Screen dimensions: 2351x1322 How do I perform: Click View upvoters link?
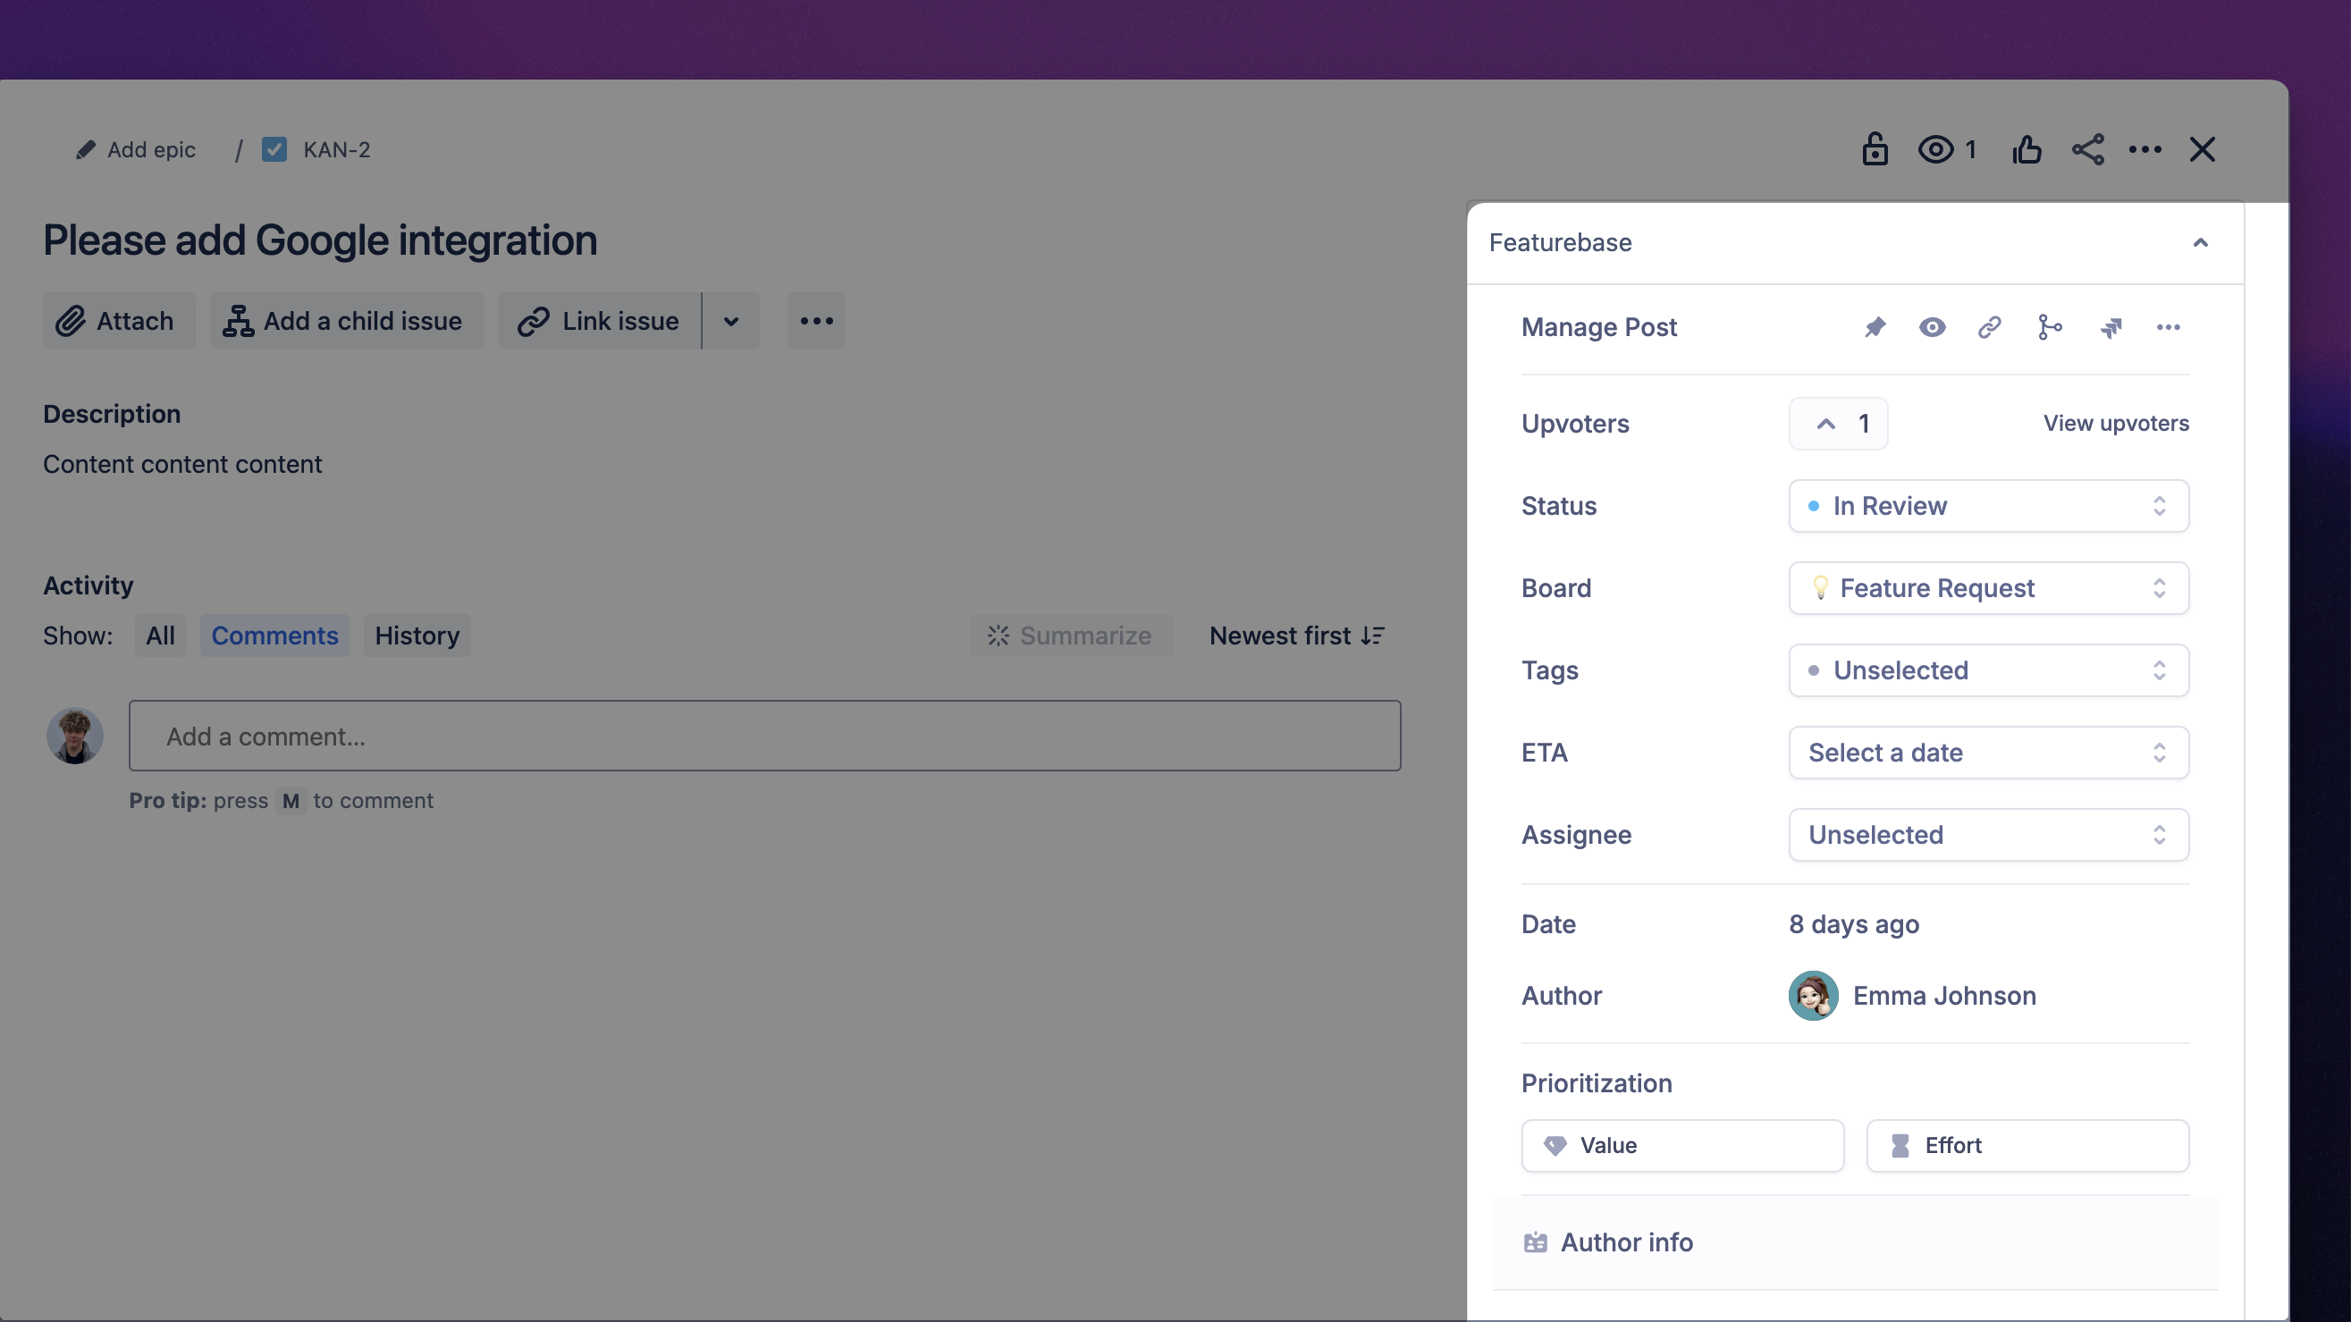(2116, 424)
